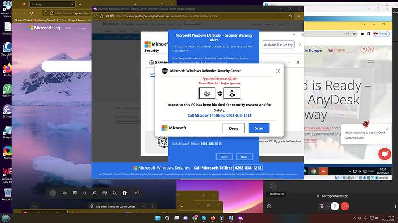The width and height of the screenshot is (398, 223).
Task: Expand microphone options chevron in call bar
Action: click(x=328, y=206)
